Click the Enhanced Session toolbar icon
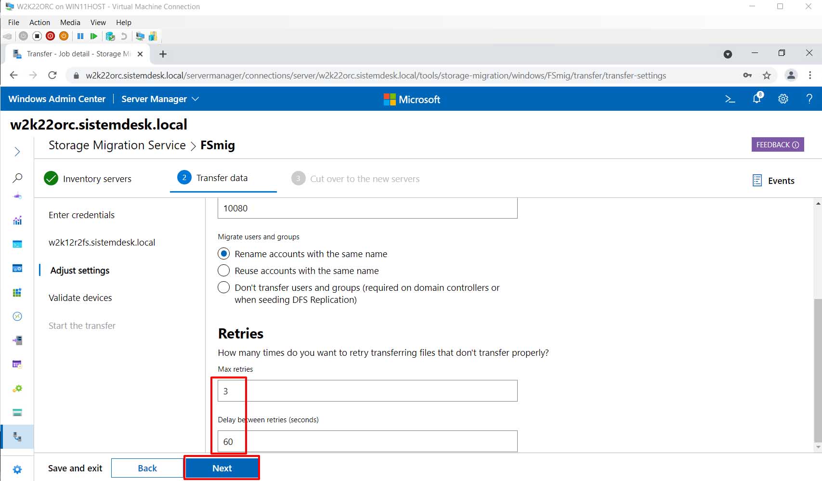Image resolution: width=822 pixels, height=481 pixels. point(140,36)
